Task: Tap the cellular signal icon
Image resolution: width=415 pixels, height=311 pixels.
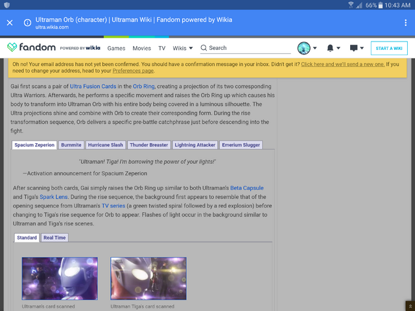Action: pos(359,5)
